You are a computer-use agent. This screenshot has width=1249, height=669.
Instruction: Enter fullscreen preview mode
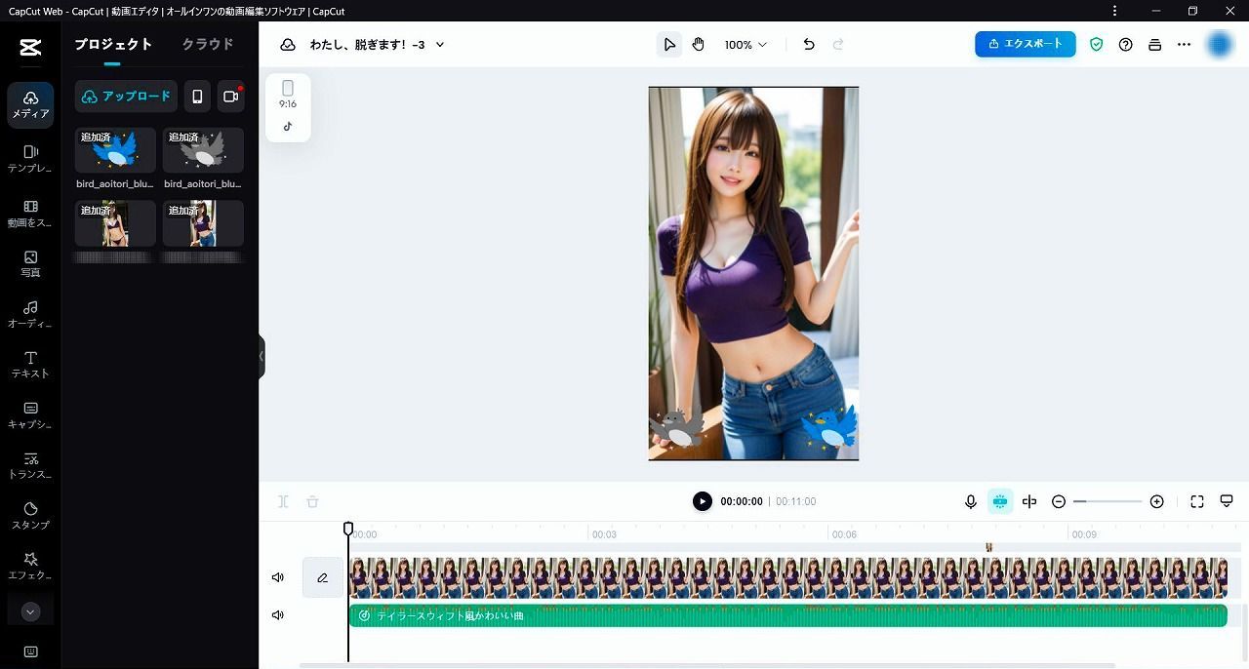(1197, 501)
